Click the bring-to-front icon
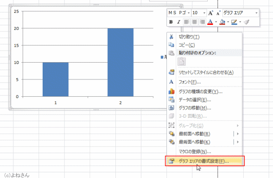This screenshot has height=178, width=273. (x=171, y=134)
